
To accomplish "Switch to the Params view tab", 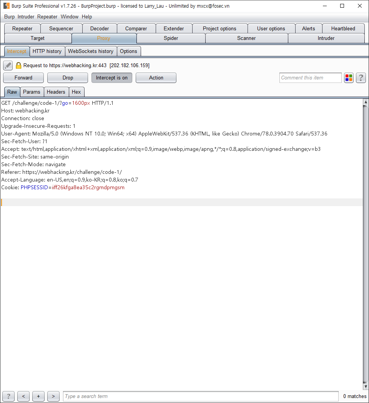I will (x=32, y=92).
